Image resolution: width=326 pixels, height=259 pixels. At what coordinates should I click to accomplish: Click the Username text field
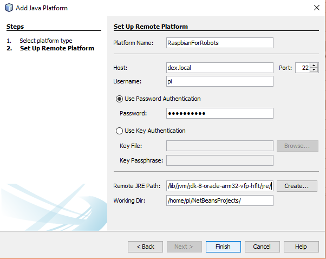[219, 81]
